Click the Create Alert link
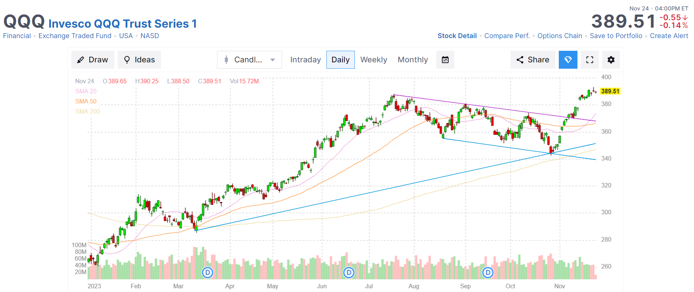694x292 pixels. click(x=669, y=36)
